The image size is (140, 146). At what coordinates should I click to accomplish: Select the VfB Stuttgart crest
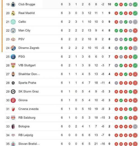click(13, 65)
